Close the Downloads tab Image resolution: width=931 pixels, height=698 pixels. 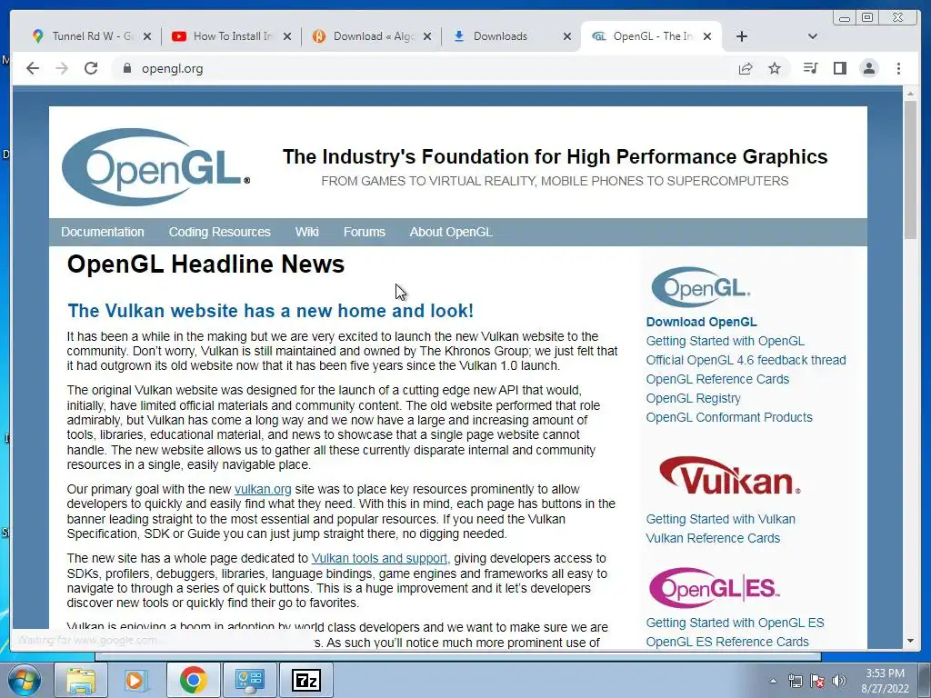567,36
